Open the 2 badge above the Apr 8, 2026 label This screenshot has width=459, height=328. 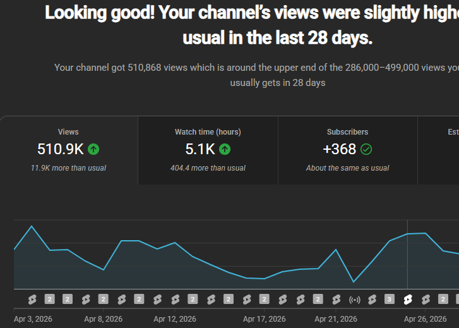[103, 300]
